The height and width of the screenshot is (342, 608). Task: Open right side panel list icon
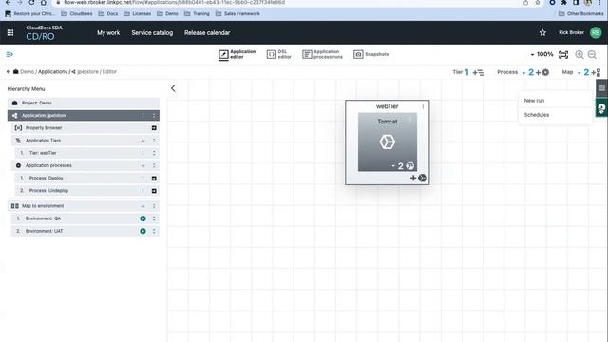pos(601,88)
